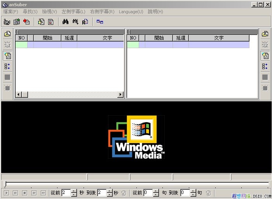Click the binoculars find icon
The width and height of the screenshot is (272, 199).
pos(65,22)
